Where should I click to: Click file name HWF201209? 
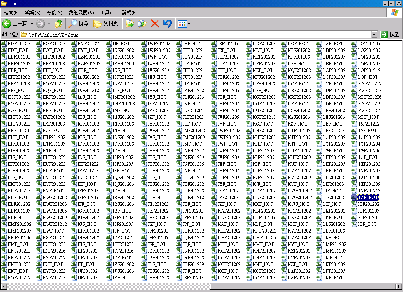pos(54,218)
